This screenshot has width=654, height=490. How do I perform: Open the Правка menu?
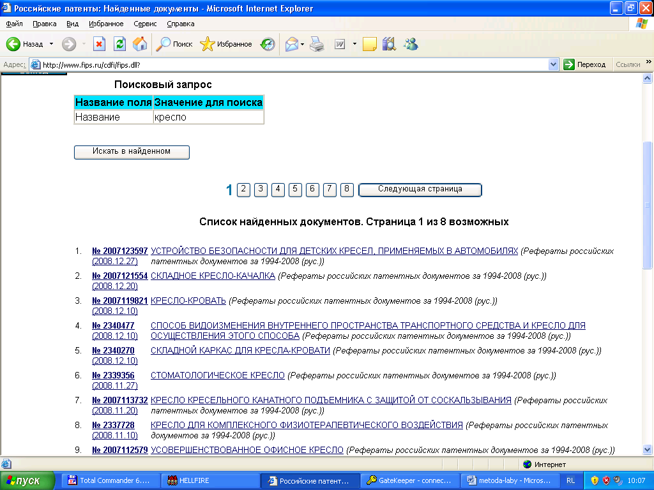coord(44,24)
